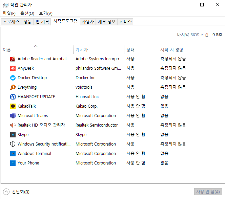Switch to the 프로세스 tab
Screen dimensions: 225x199
tap(11, 22)
